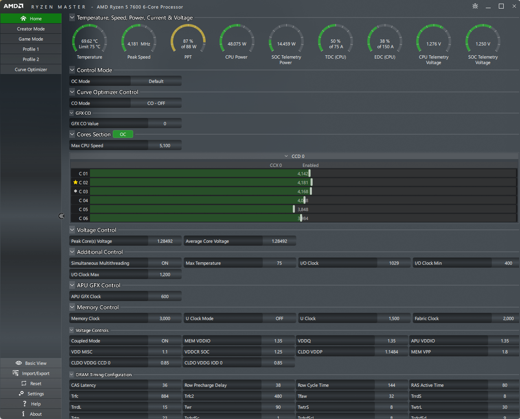This screenshot has width=520, height=419.
Task: Click the Max CPU Speed value 5,100
Action: [x=165, y=146]
